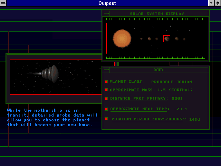Click the mothership video thumbnail
This screenshot has height=166, width=221.
pyautogui.click(x=56, y=77)
